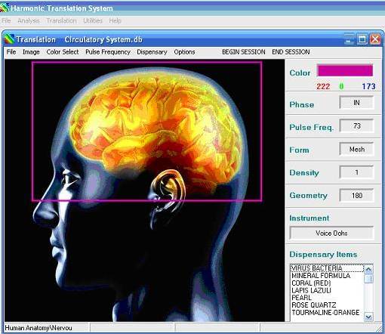This screenshot has height=334, width=385.
Task: Click the Harmonic Translation System app icon
Action: [5, 8]
